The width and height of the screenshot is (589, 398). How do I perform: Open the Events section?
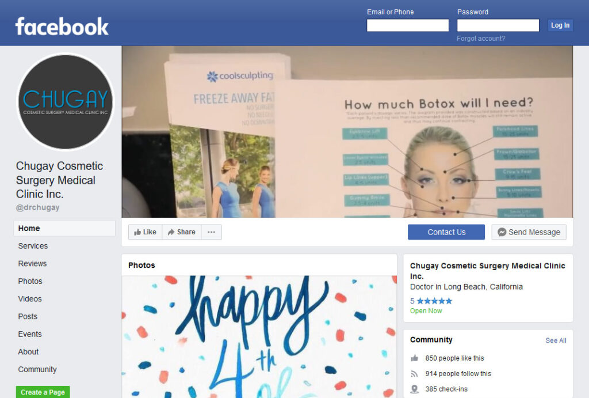point(30,335)
